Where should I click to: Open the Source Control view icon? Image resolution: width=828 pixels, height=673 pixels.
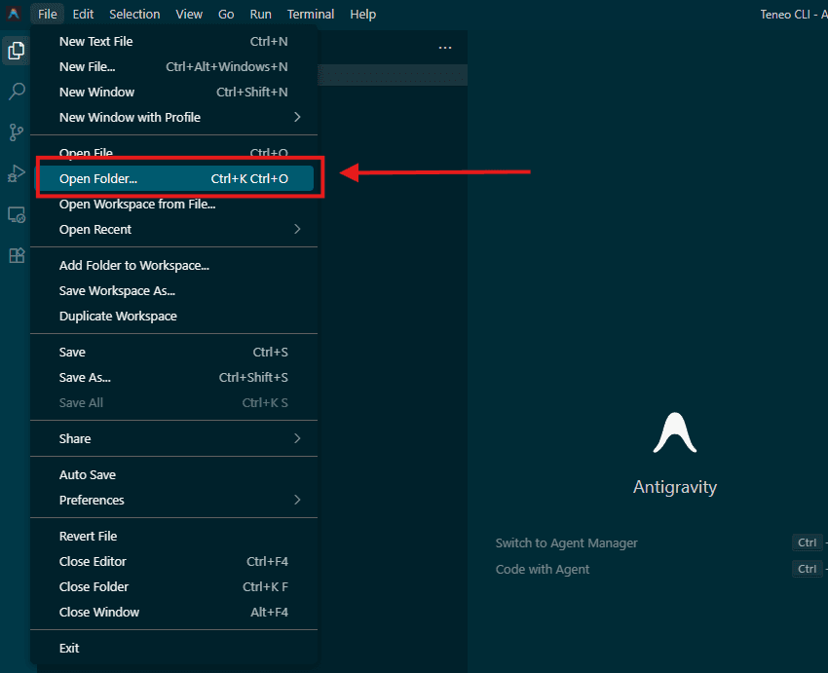point(17,132)
